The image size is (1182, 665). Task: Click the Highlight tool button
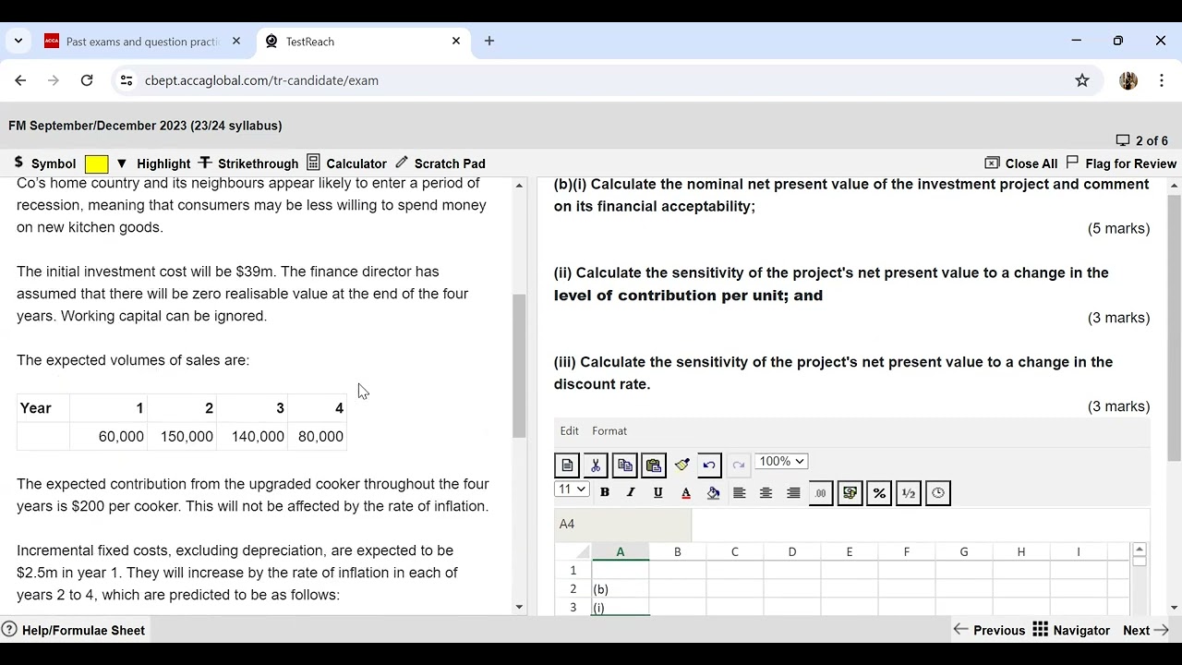pyautogui.click(x=163, y=163)
